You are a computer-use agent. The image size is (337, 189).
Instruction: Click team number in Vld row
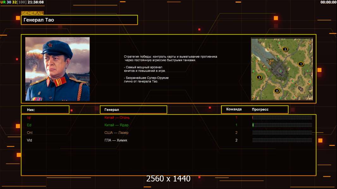tap(236, 140)
